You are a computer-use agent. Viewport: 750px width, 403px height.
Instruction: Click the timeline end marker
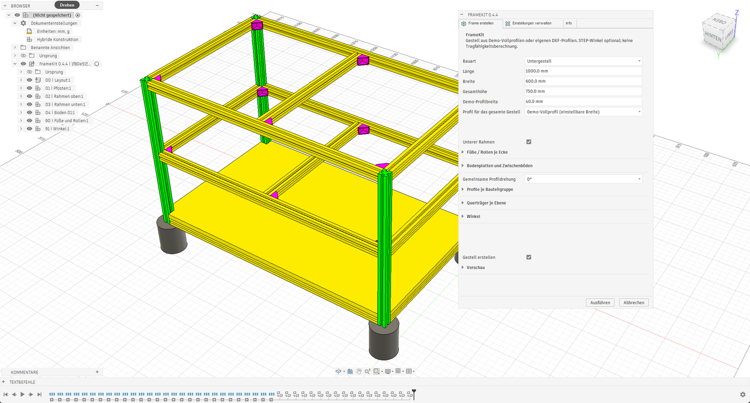pyautogui.click(x=414, y=394)
